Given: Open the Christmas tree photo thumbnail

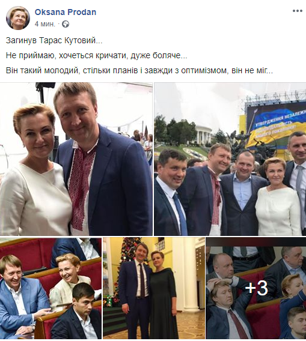Looking at the screenshot, I should (154, 288).
